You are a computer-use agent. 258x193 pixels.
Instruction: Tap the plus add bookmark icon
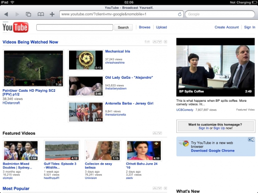click(52, 14)
